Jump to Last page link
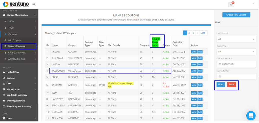This screenshot has height=123, width=259. [203, 33]
